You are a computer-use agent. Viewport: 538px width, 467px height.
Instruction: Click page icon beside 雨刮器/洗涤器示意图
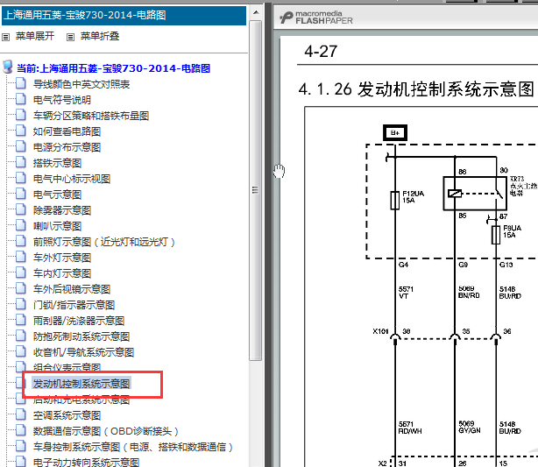[x=20, y=320]
